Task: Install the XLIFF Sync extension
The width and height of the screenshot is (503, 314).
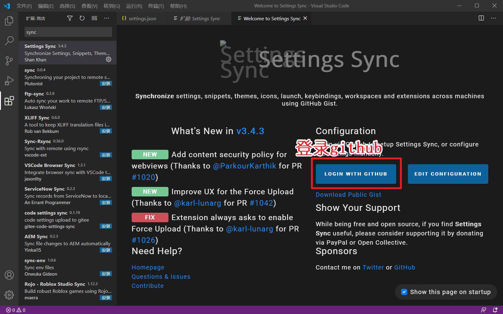Action: pyautogui.click(x=106, y=131)
